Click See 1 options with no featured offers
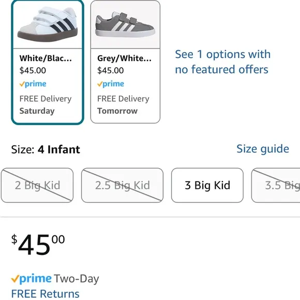300x300 pixels. pos(223,62)
